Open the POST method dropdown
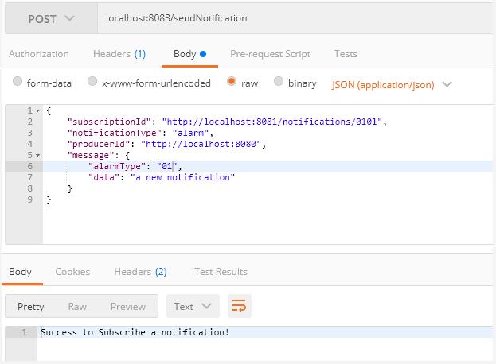The width and height of the screenshot is (496, 364). point(51,17)
